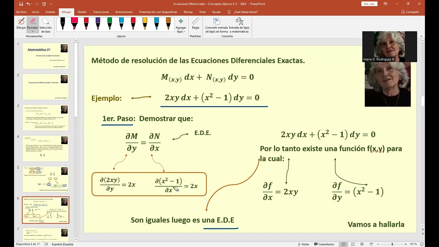Switch to the Revisar tab
Screen dimensions: 439x247
tap(188, 12)
